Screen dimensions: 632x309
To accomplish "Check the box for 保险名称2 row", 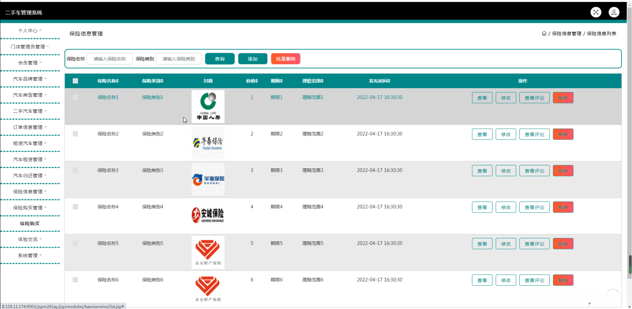I will (x=76, y=134).
